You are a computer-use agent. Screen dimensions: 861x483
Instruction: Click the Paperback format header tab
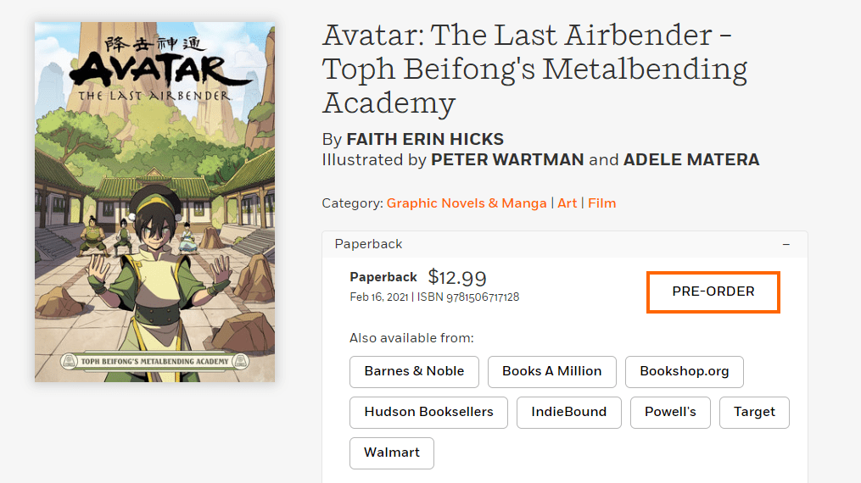point(369,244)
